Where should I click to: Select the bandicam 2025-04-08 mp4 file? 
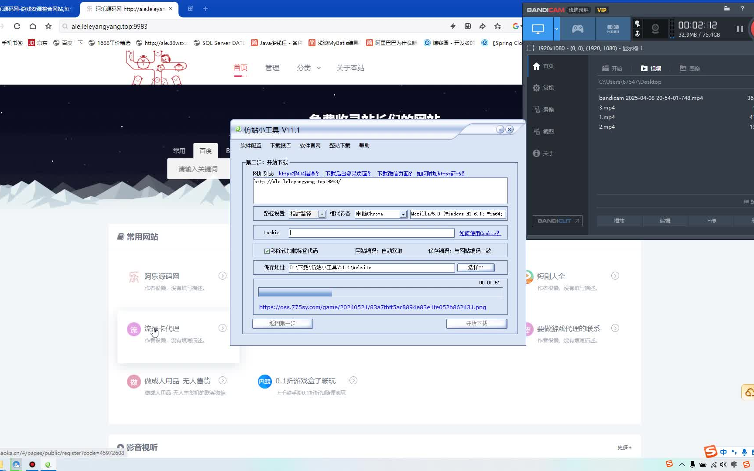651,98
